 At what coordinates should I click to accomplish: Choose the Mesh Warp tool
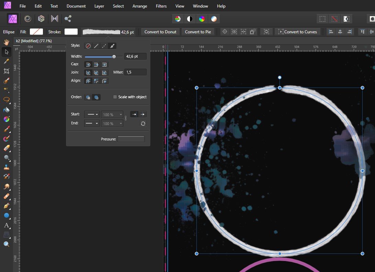pos(7,235)
